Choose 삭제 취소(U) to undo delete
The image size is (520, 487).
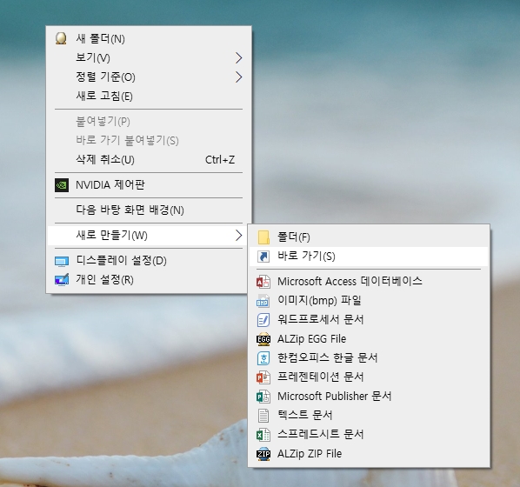(x=149, y=160)
